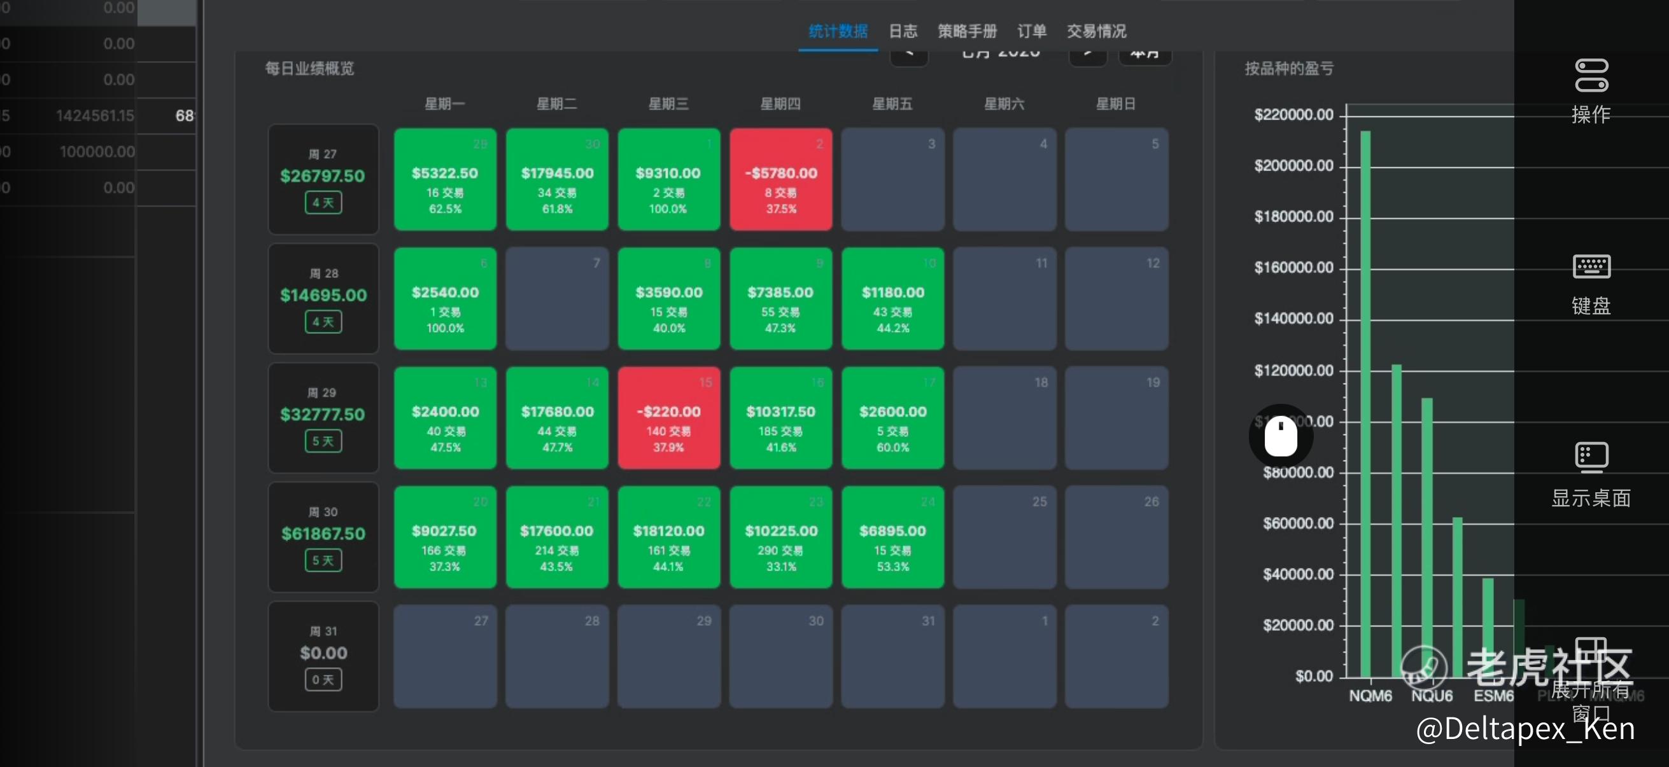Open the 策略手册 tab
Image resolution: width=1669 pixels, height=767 pixels.
(x=967, y=31)
